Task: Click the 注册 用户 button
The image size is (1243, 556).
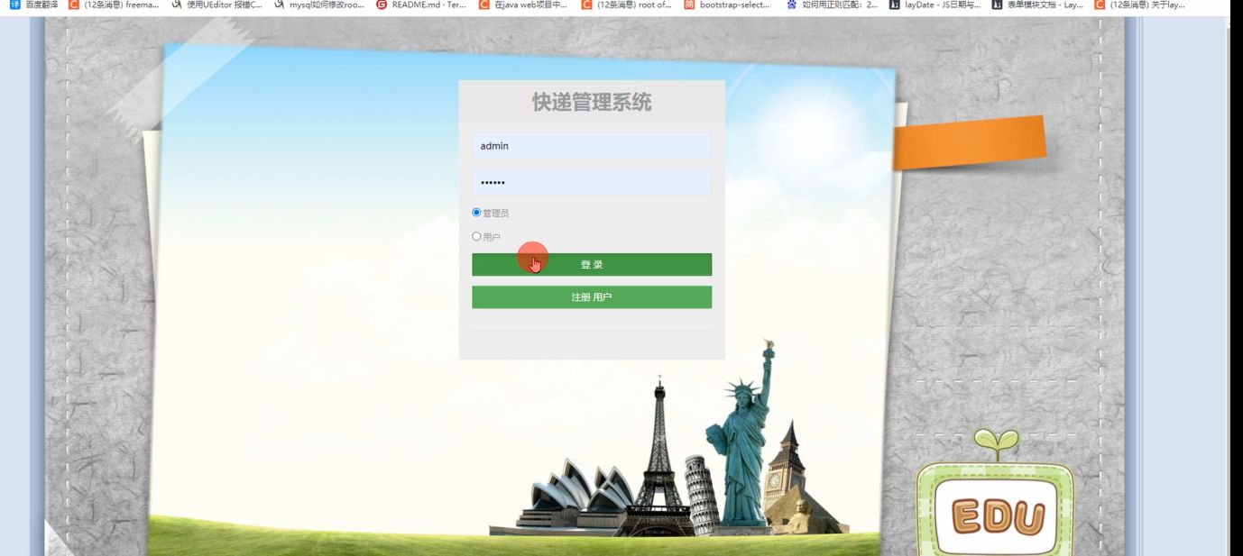Action: (x=592, y=297)
